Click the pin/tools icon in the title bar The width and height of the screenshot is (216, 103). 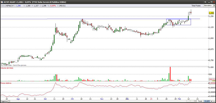coord(205,2)
